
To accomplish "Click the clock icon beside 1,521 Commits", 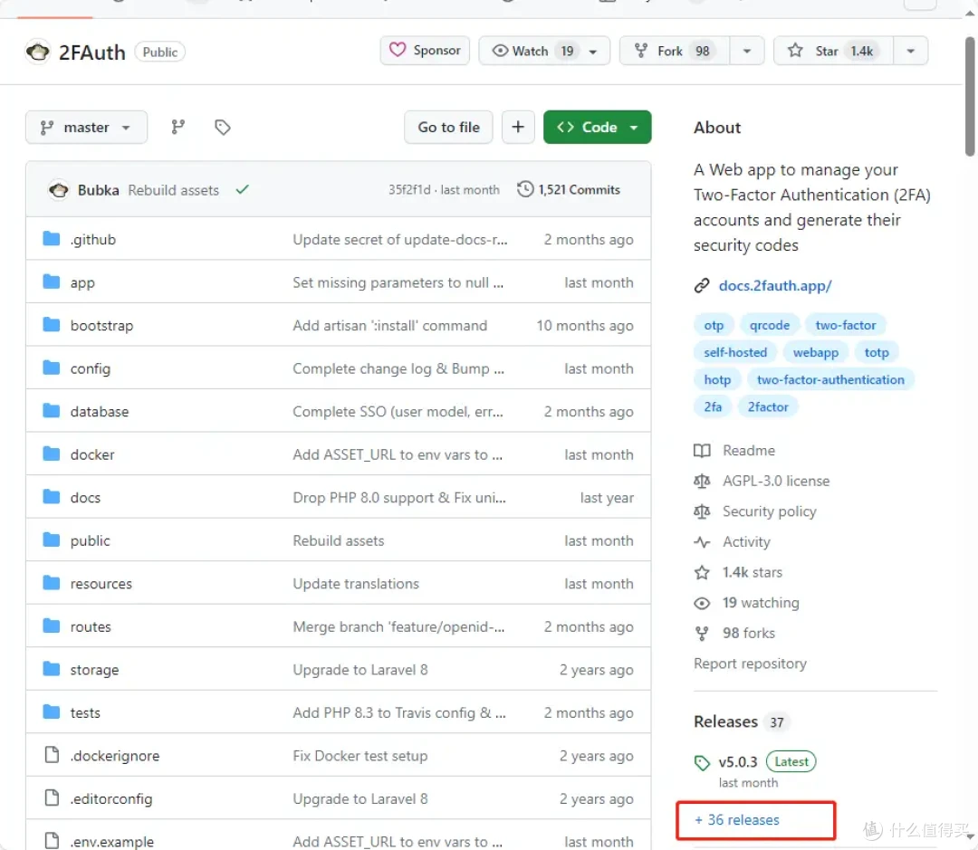I will pyautogui.click(x=525, y=189).
